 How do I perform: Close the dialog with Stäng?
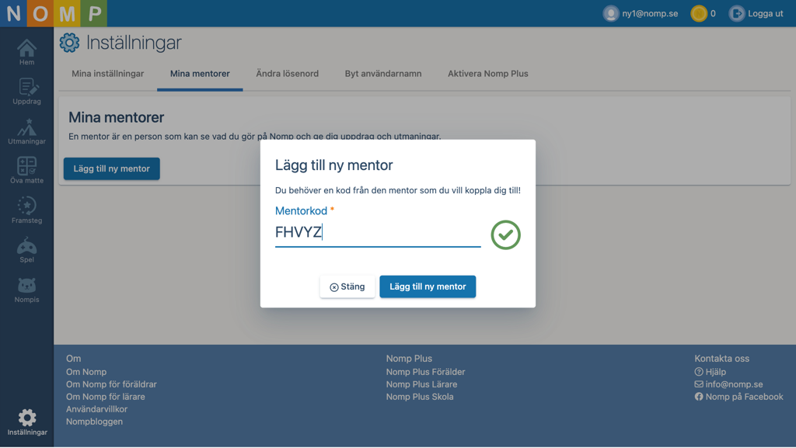pos(347,287)
